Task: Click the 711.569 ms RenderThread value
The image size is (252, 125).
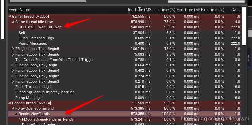Action: [x=141, y=103]
